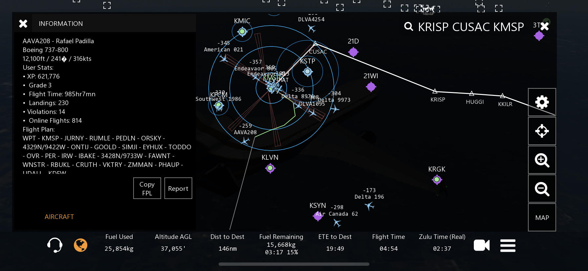Screen dimensions: 588x271
Task: Tap the Fuel Remaining readout
Action: pos(281,244)
